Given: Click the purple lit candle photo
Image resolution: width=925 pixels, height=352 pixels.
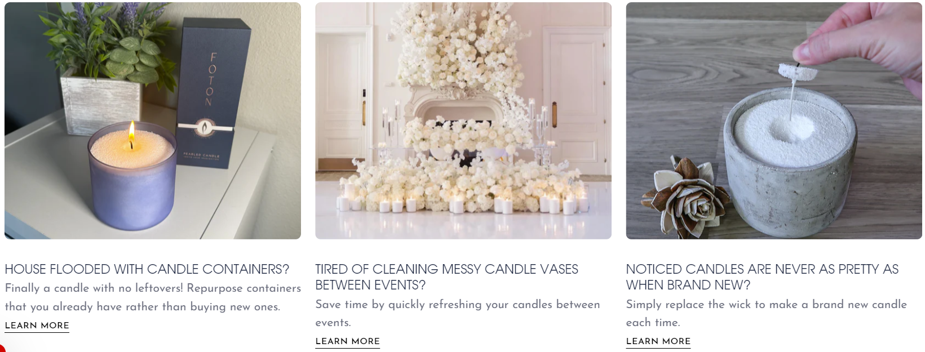Looking at the screenshot, I should pyautogui.click(x=153, y=121).
